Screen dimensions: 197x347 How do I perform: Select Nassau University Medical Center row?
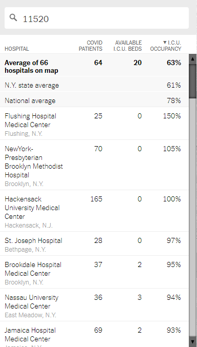tap(94, 305)
